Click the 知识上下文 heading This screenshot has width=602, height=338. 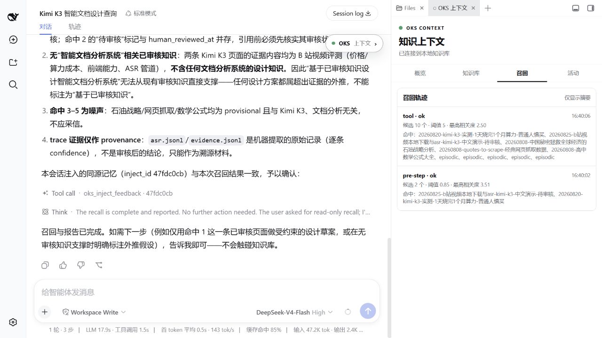[x=421, y=41]
